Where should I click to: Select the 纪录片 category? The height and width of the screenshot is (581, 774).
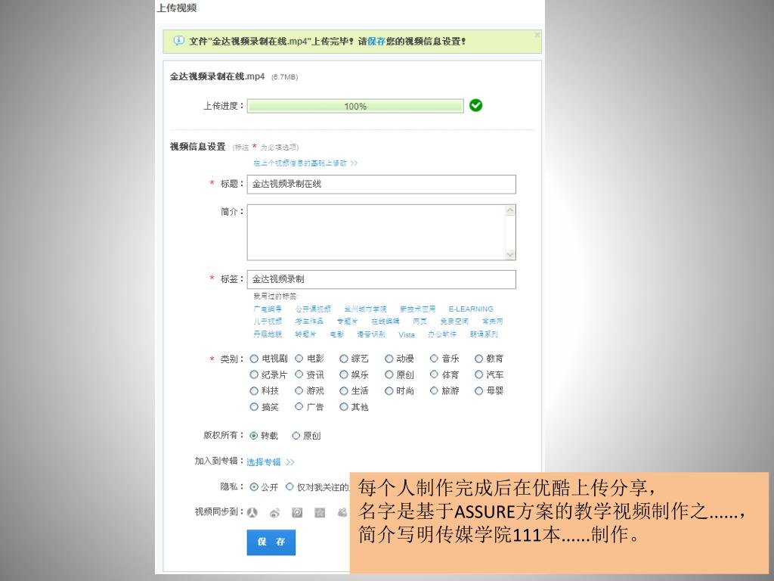point(254,375)
